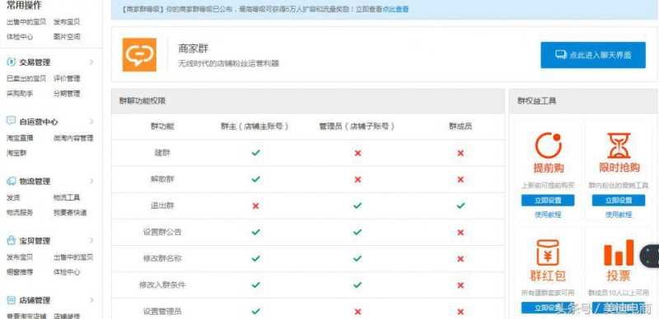Open 评价管理 in the sidebar
This screenshot has width=659, height=319.
(x=67, y=78)
